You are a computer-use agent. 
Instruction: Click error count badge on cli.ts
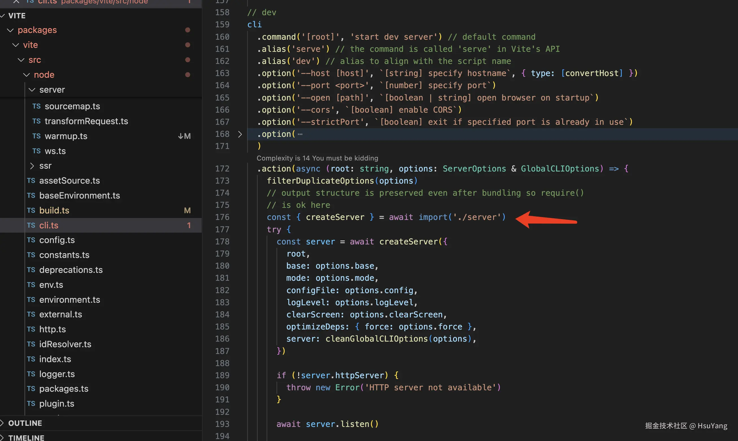point(189,225)
